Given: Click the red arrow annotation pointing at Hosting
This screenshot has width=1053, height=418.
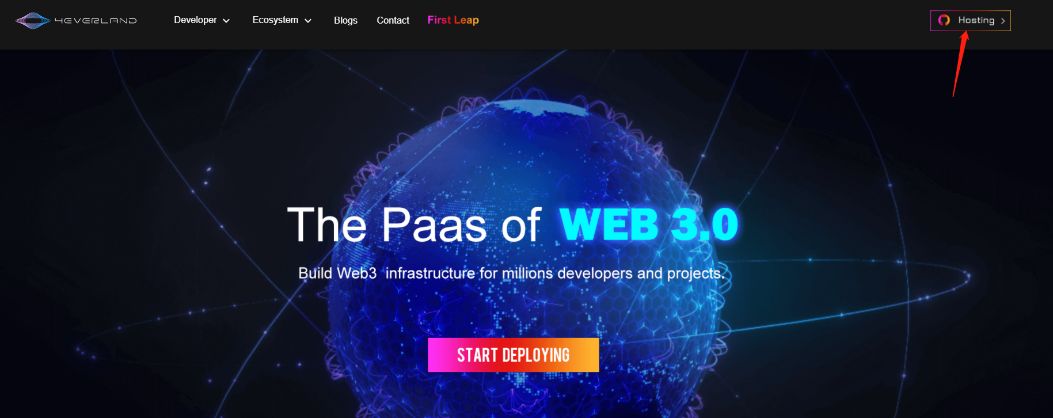Looking at the screenshot, I should pyautogui.click(x=960, y=64).
